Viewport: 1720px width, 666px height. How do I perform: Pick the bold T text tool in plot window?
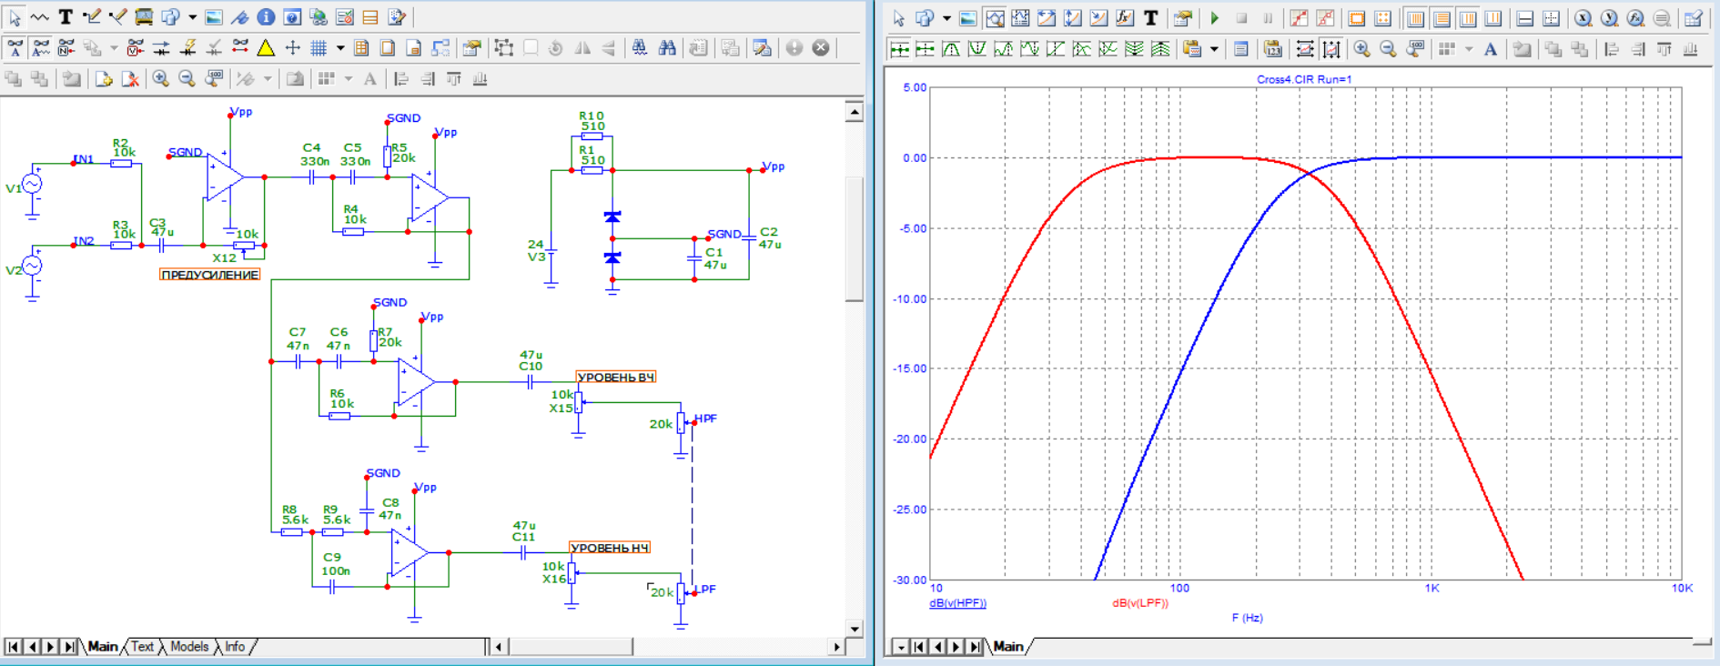coord(1151,18)
